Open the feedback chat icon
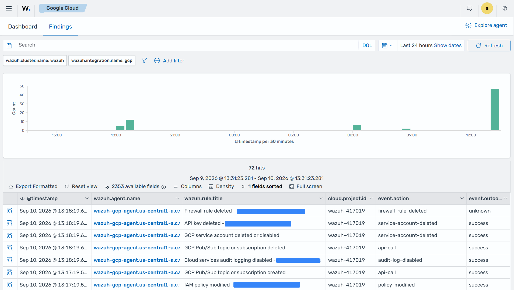 [470, 8]
